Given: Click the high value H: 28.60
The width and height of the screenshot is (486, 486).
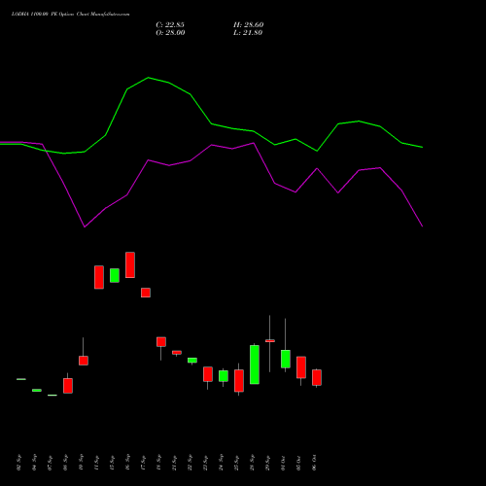Looking at the screenshot, I should click(x=249, y=25).
